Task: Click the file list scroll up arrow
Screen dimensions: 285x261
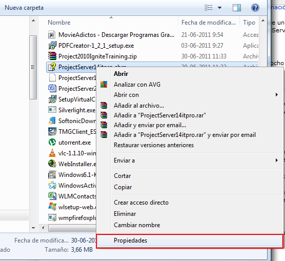Action: point(263,21)
